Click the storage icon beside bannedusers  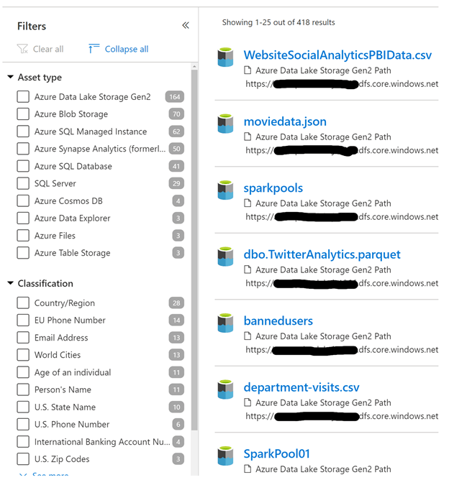pyautogui.click(x=225, y=323)
